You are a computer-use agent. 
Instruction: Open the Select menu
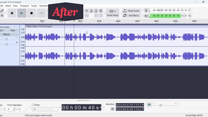click(8, 6)
